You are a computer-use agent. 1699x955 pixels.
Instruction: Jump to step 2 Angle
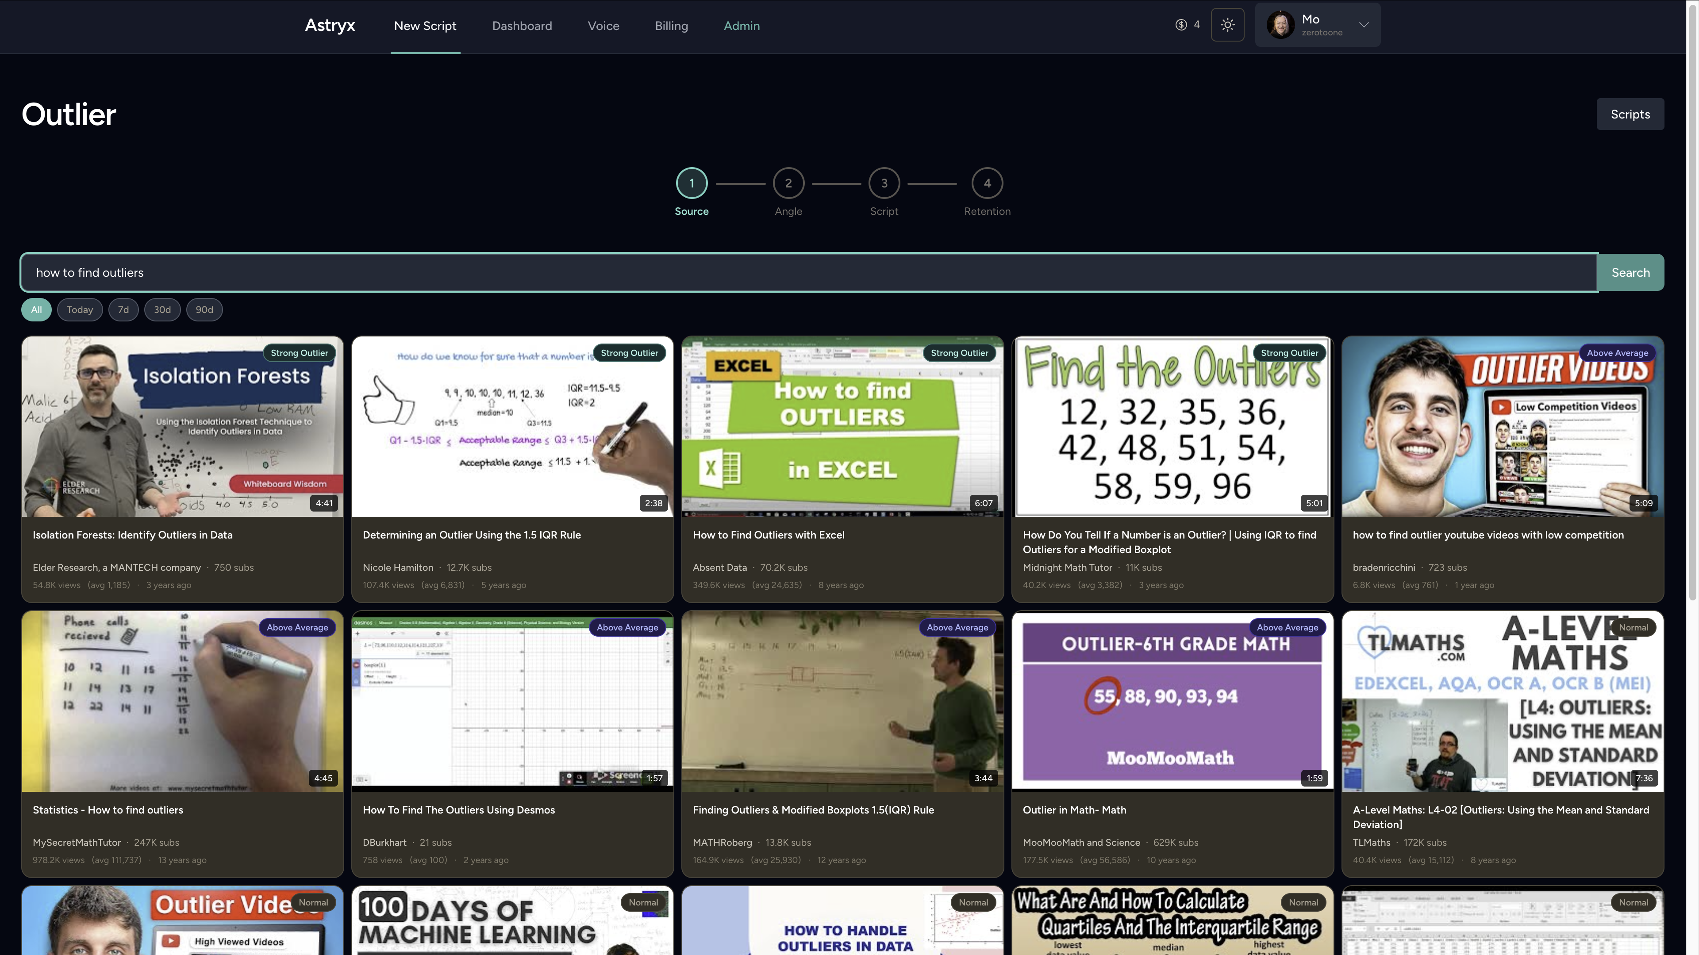click(788, 183)
